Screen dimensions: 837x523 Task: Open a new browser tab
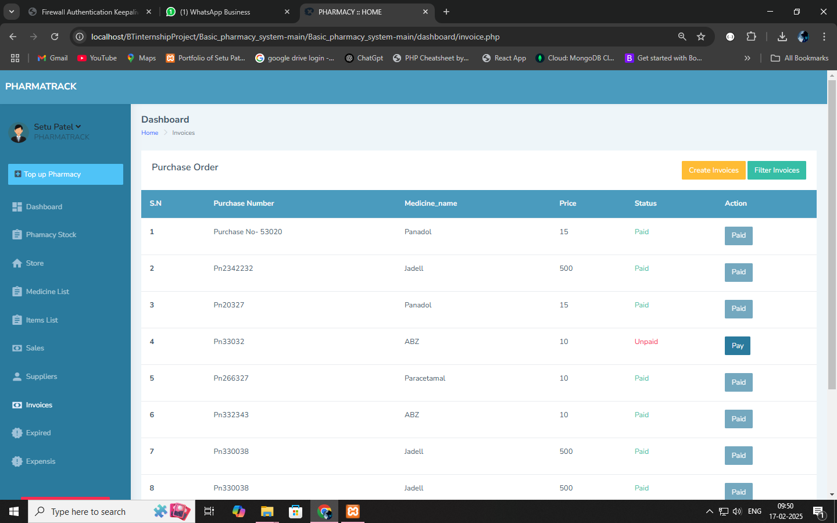point(446,12)
